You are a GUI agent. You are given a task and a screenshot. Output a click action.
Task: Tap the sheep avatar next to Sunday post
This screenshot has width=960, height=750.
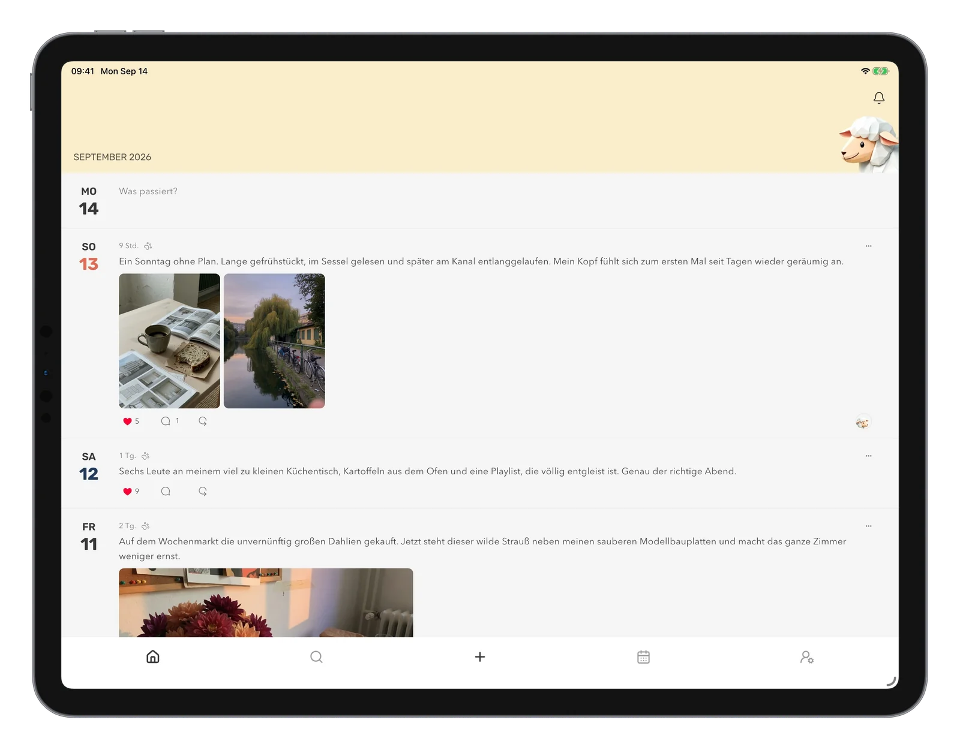pyautogui.click(x=863, y=423)
